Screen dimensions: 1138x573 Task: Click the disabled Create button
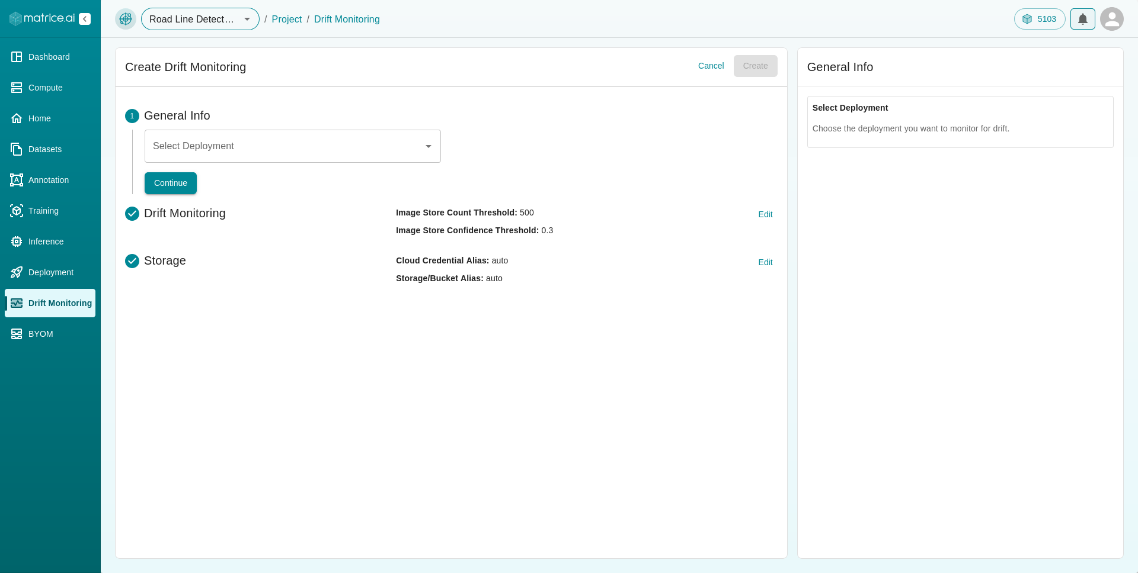coord(755,66)
